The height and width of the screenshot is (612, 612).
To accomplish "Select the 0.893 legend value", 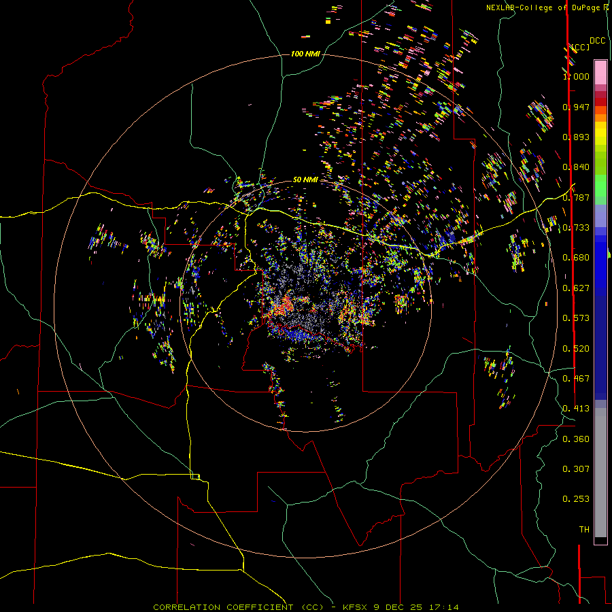I will (x=576, y=137).
